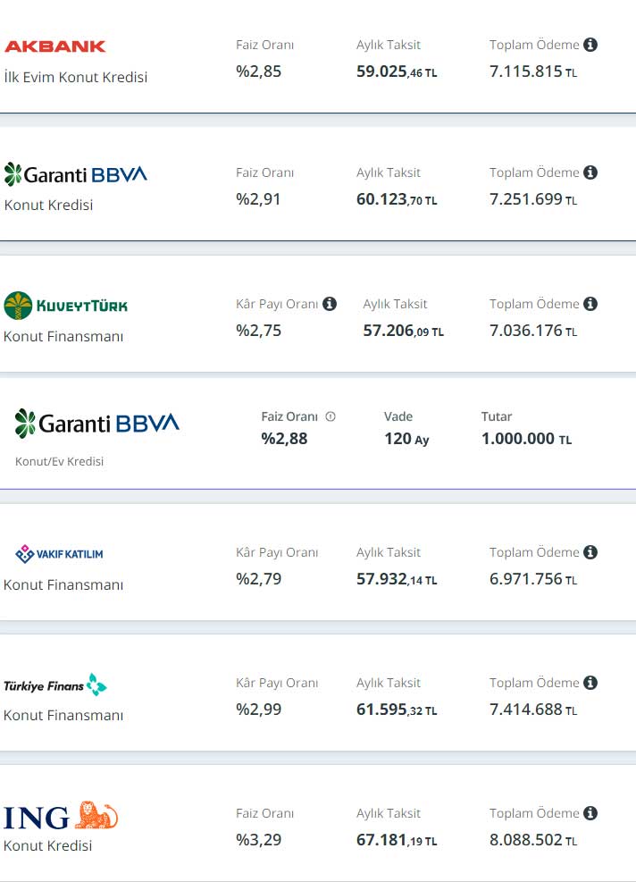636x882 pixels.
Task: Click info icon next to %2,88 Faiz Oranı
Action: 331,416
